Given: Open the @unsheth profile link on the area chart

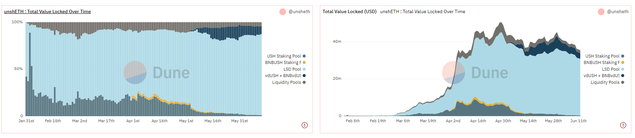Looking at the screenshot, I should (618, 12).
